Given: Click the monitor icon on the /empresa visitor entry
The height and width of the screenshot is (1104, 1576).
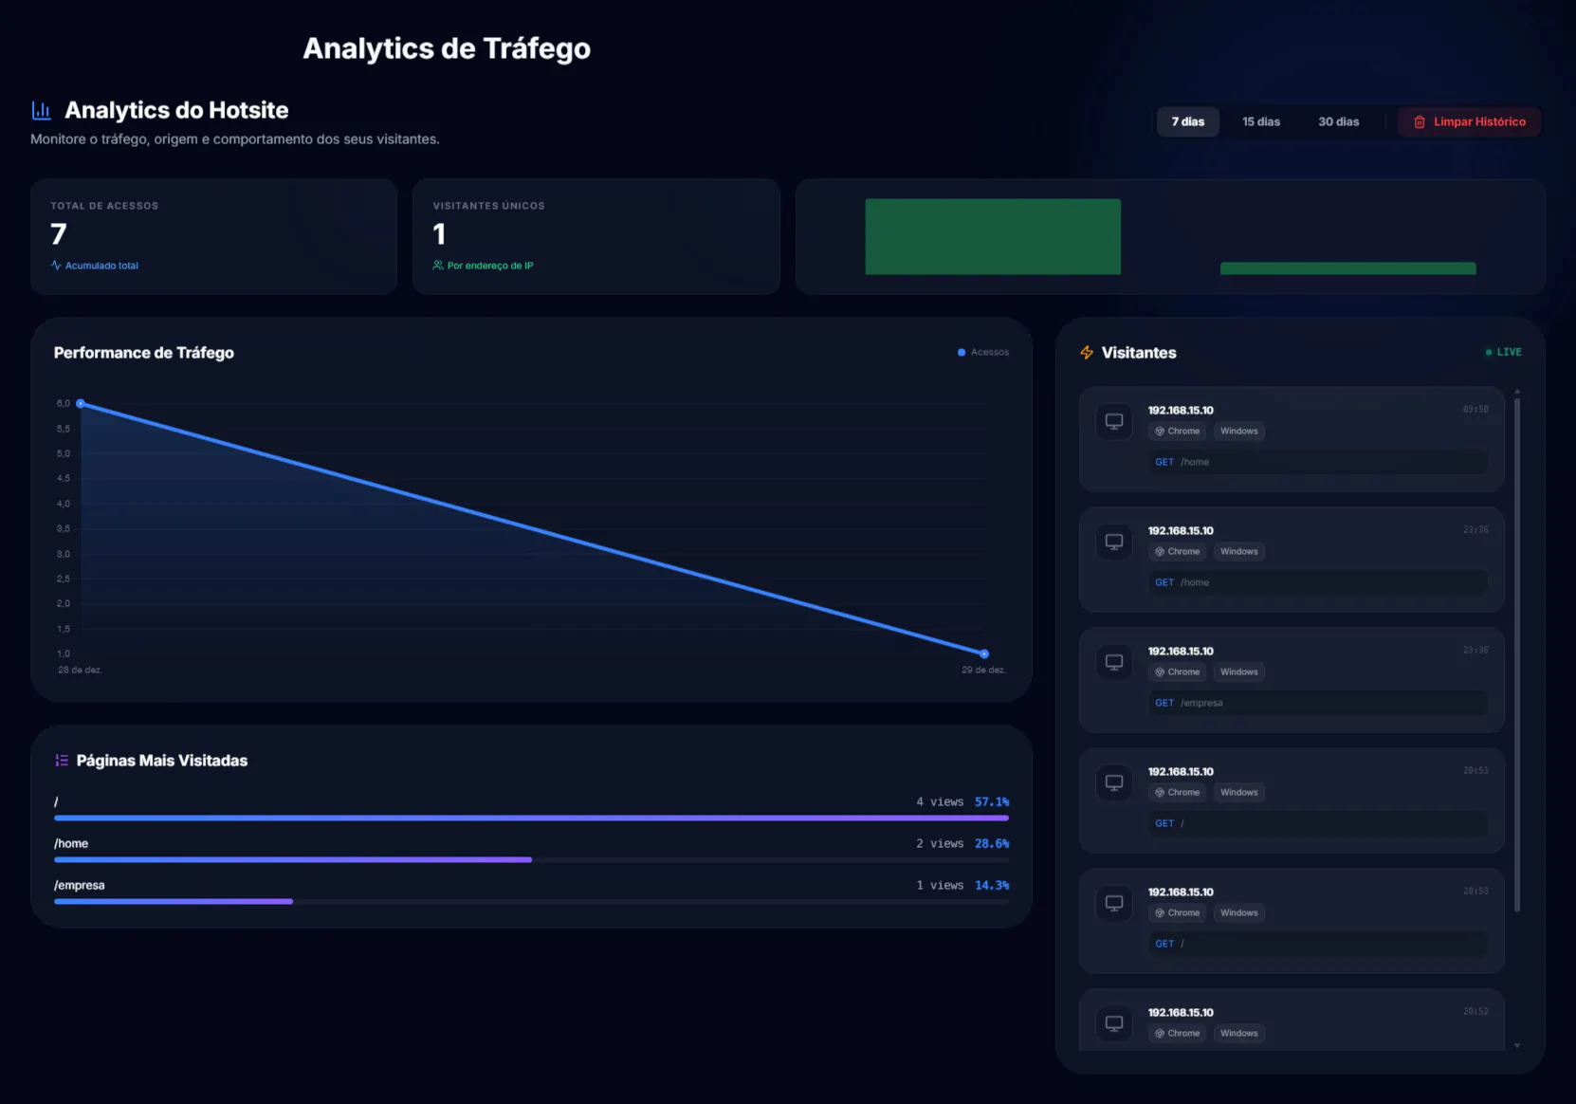Looking at the screenshot, I should click(1114, 662).
